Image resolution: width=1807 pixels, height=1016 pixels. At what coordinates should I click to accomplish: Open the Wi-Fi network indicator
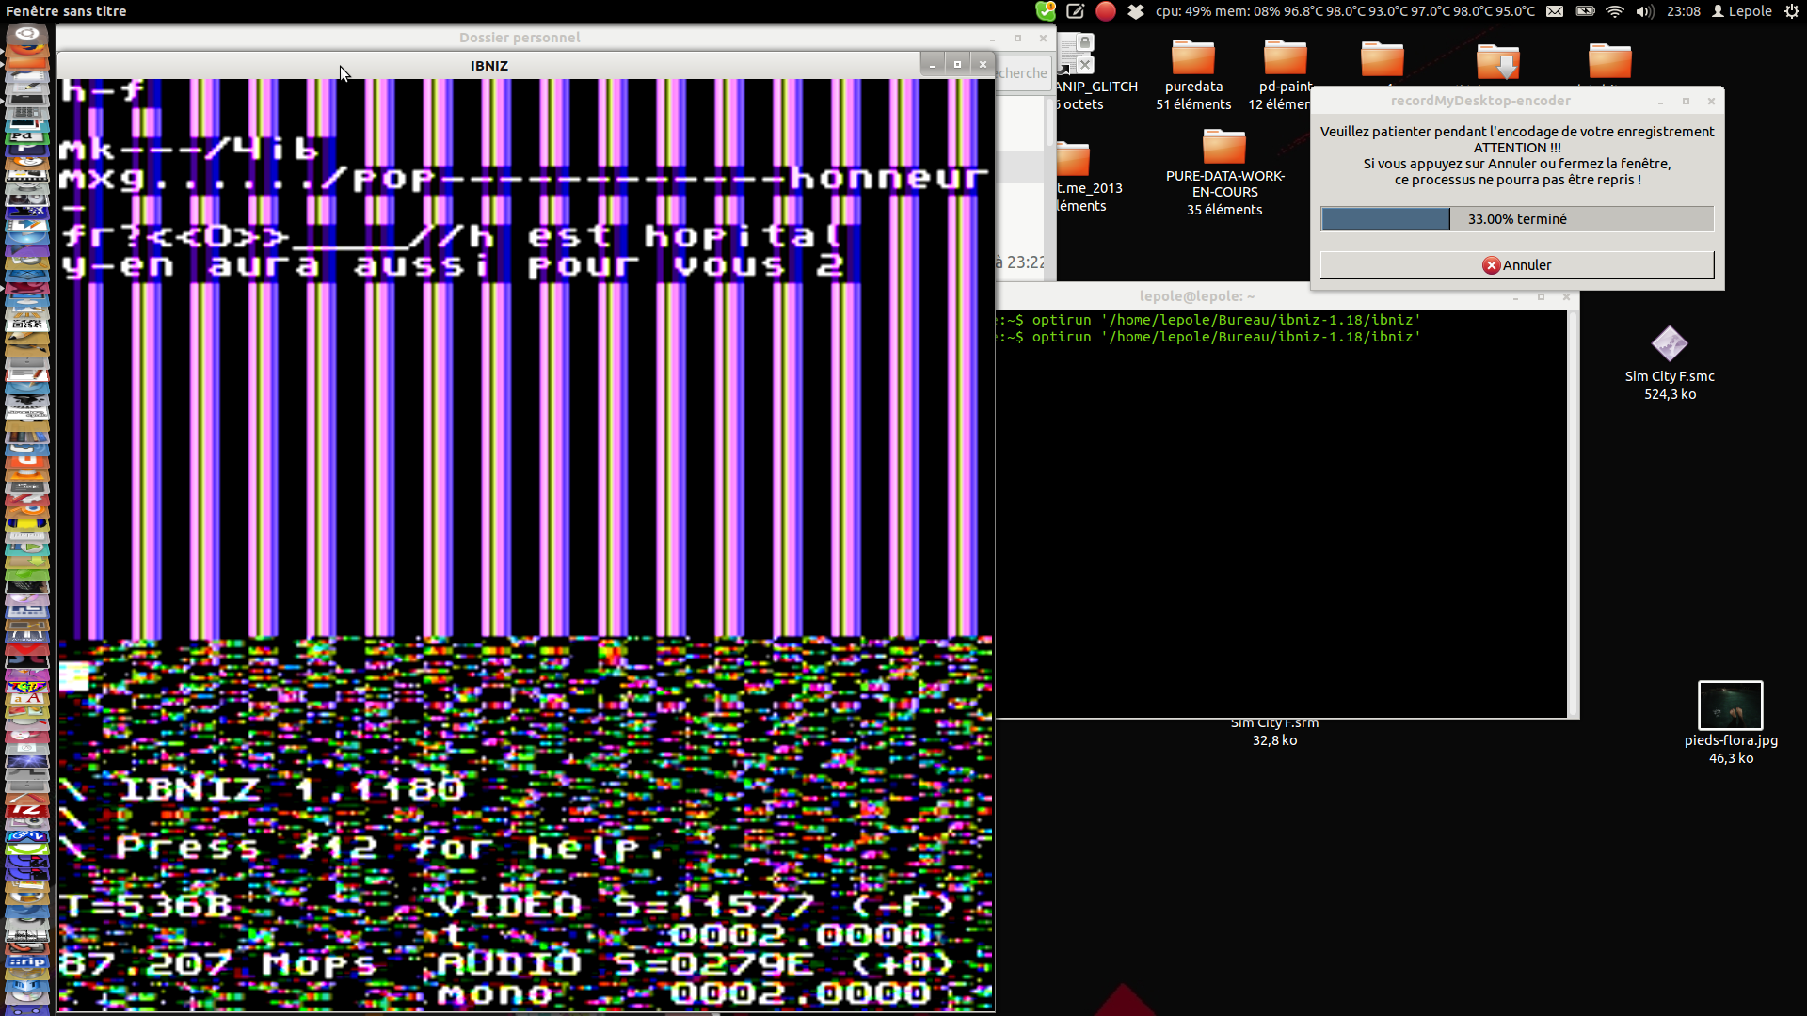(1615, 11)
